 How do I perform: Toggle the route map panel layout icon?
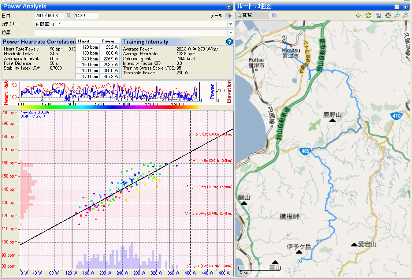click(x=397, y=7)
